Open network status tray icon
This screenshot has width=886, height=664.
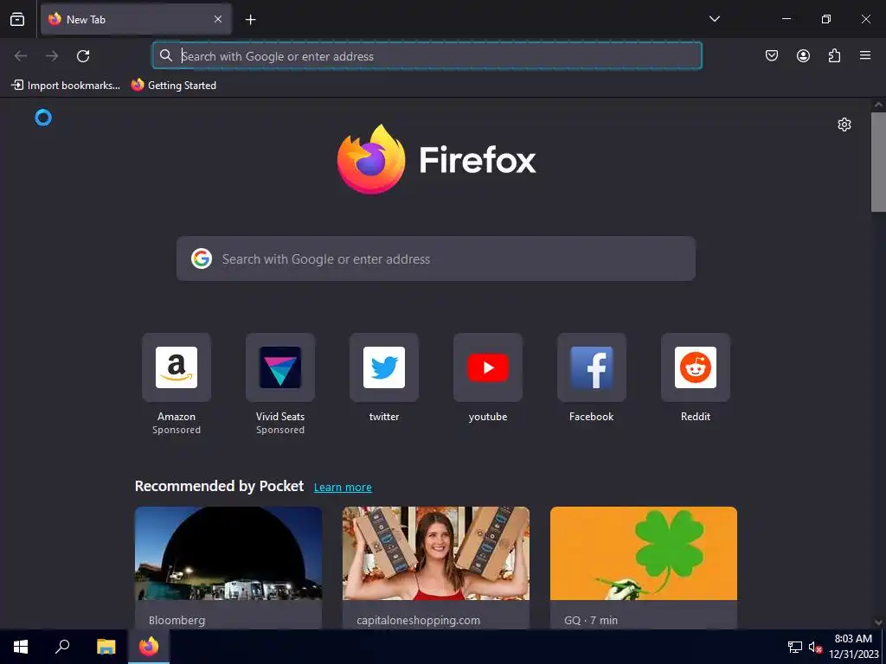pos(795,647)
